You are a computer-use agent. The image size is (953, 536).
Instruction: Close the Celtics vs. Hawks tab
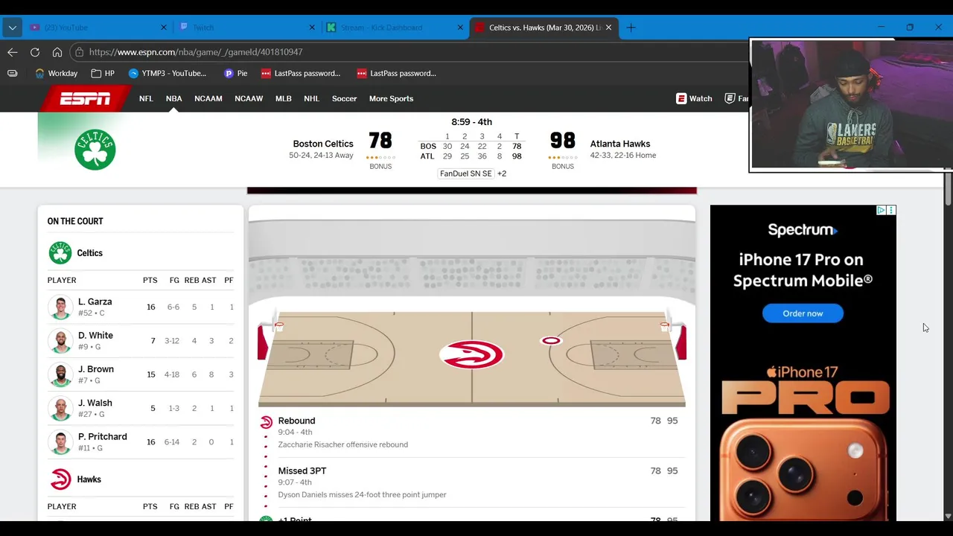[x=608, y=28]
